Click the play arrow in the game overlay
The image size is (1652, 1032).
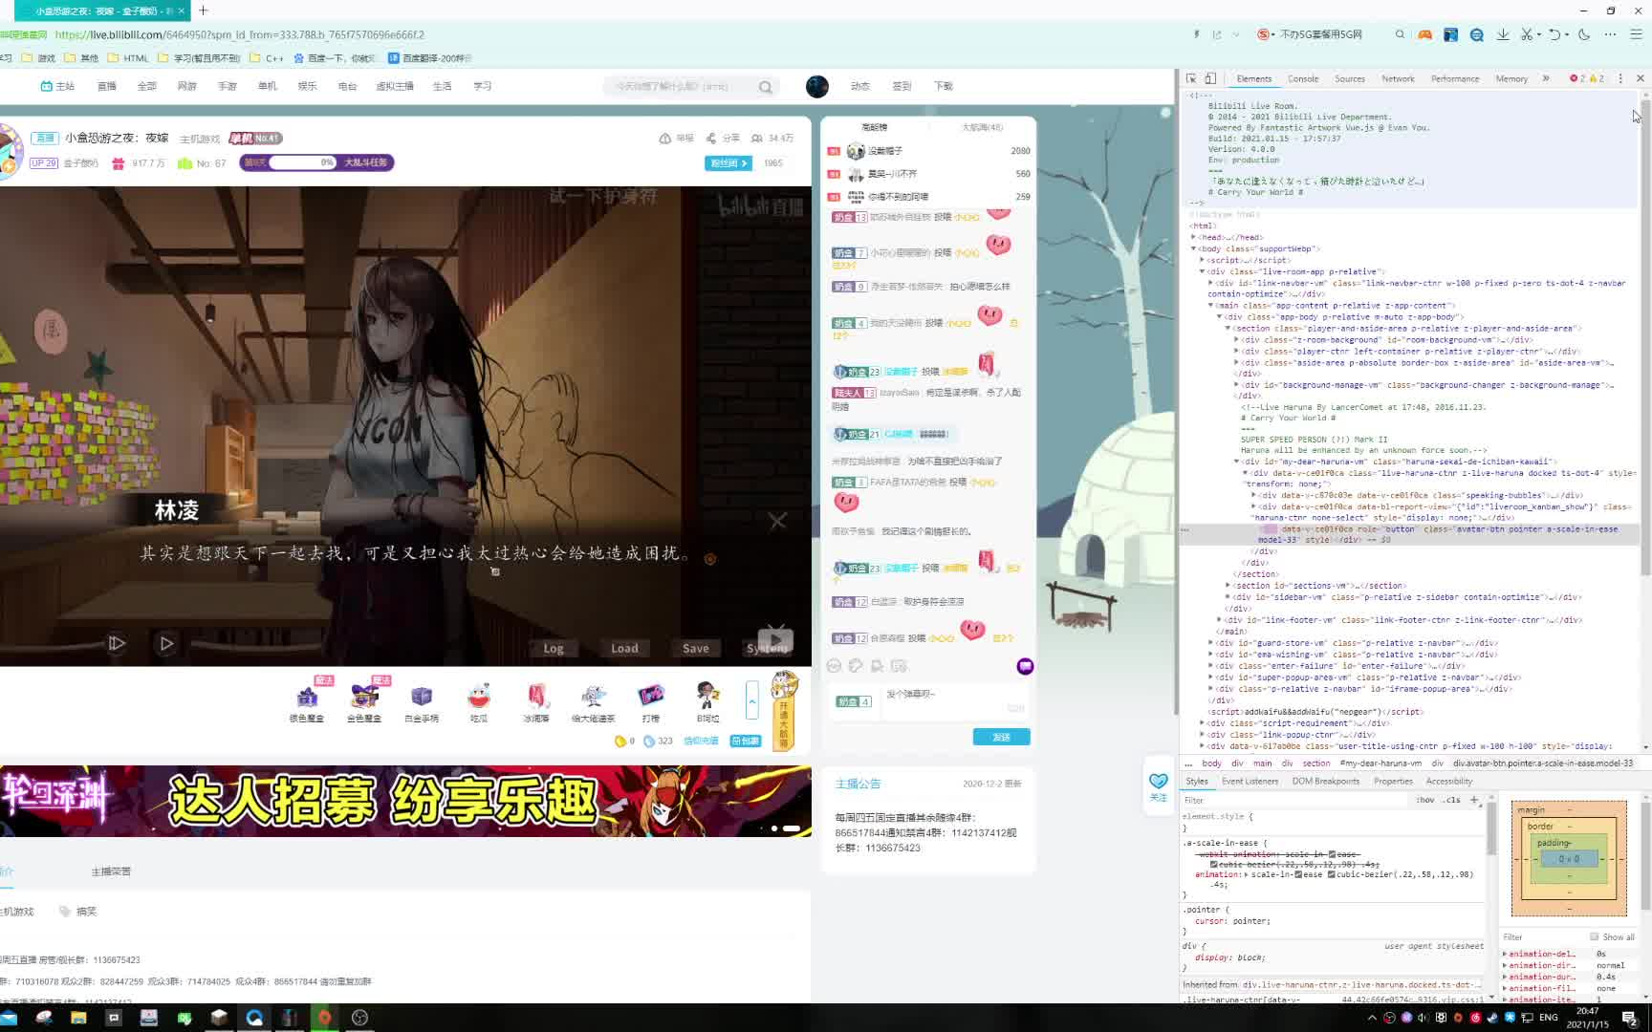point(166,643)
